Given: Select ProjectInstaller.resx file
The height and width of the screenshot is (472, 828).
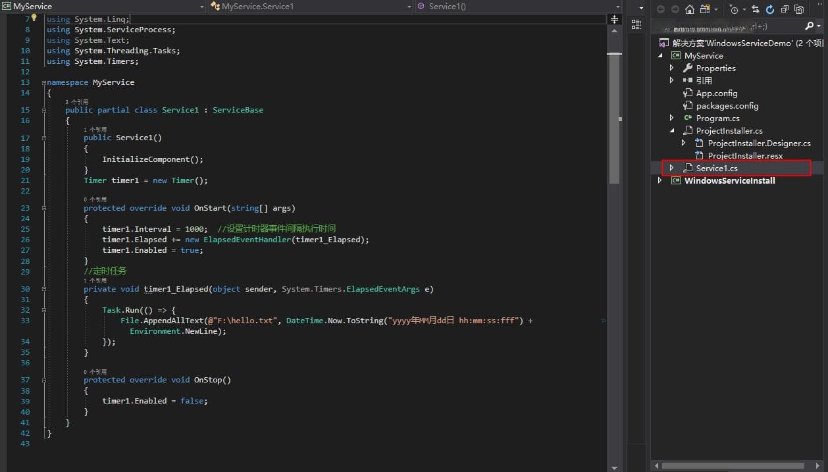Looking at the screenshot, I should tap(745, 155).
